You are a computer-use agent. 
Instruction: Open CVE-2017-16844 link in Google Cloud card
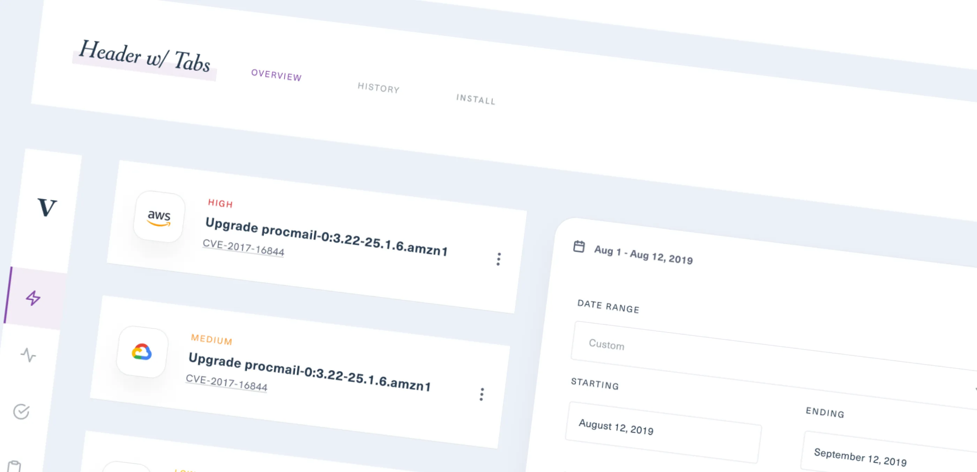226,383
